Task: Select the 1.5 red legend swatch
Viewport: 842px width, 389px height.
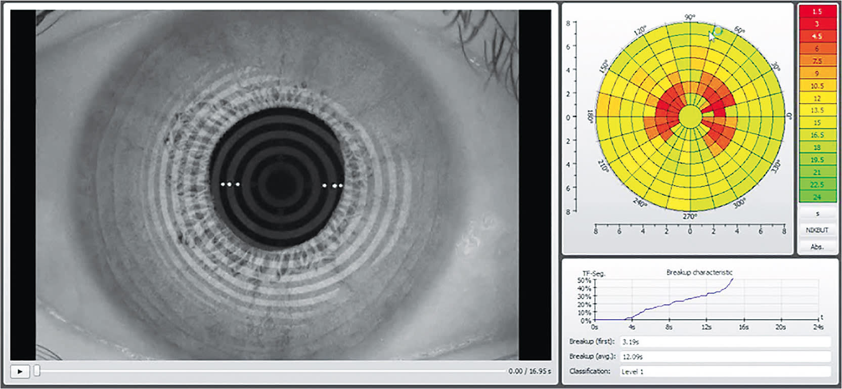Action: click(x=817, y=11)
